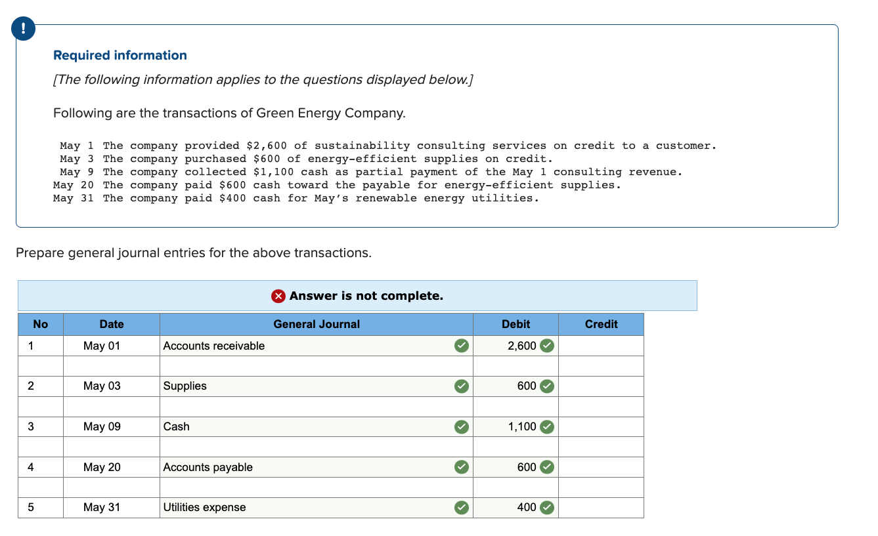Click green checkmark next to 2,600 debit
The image size is (878, 536).
pos(547,346)
